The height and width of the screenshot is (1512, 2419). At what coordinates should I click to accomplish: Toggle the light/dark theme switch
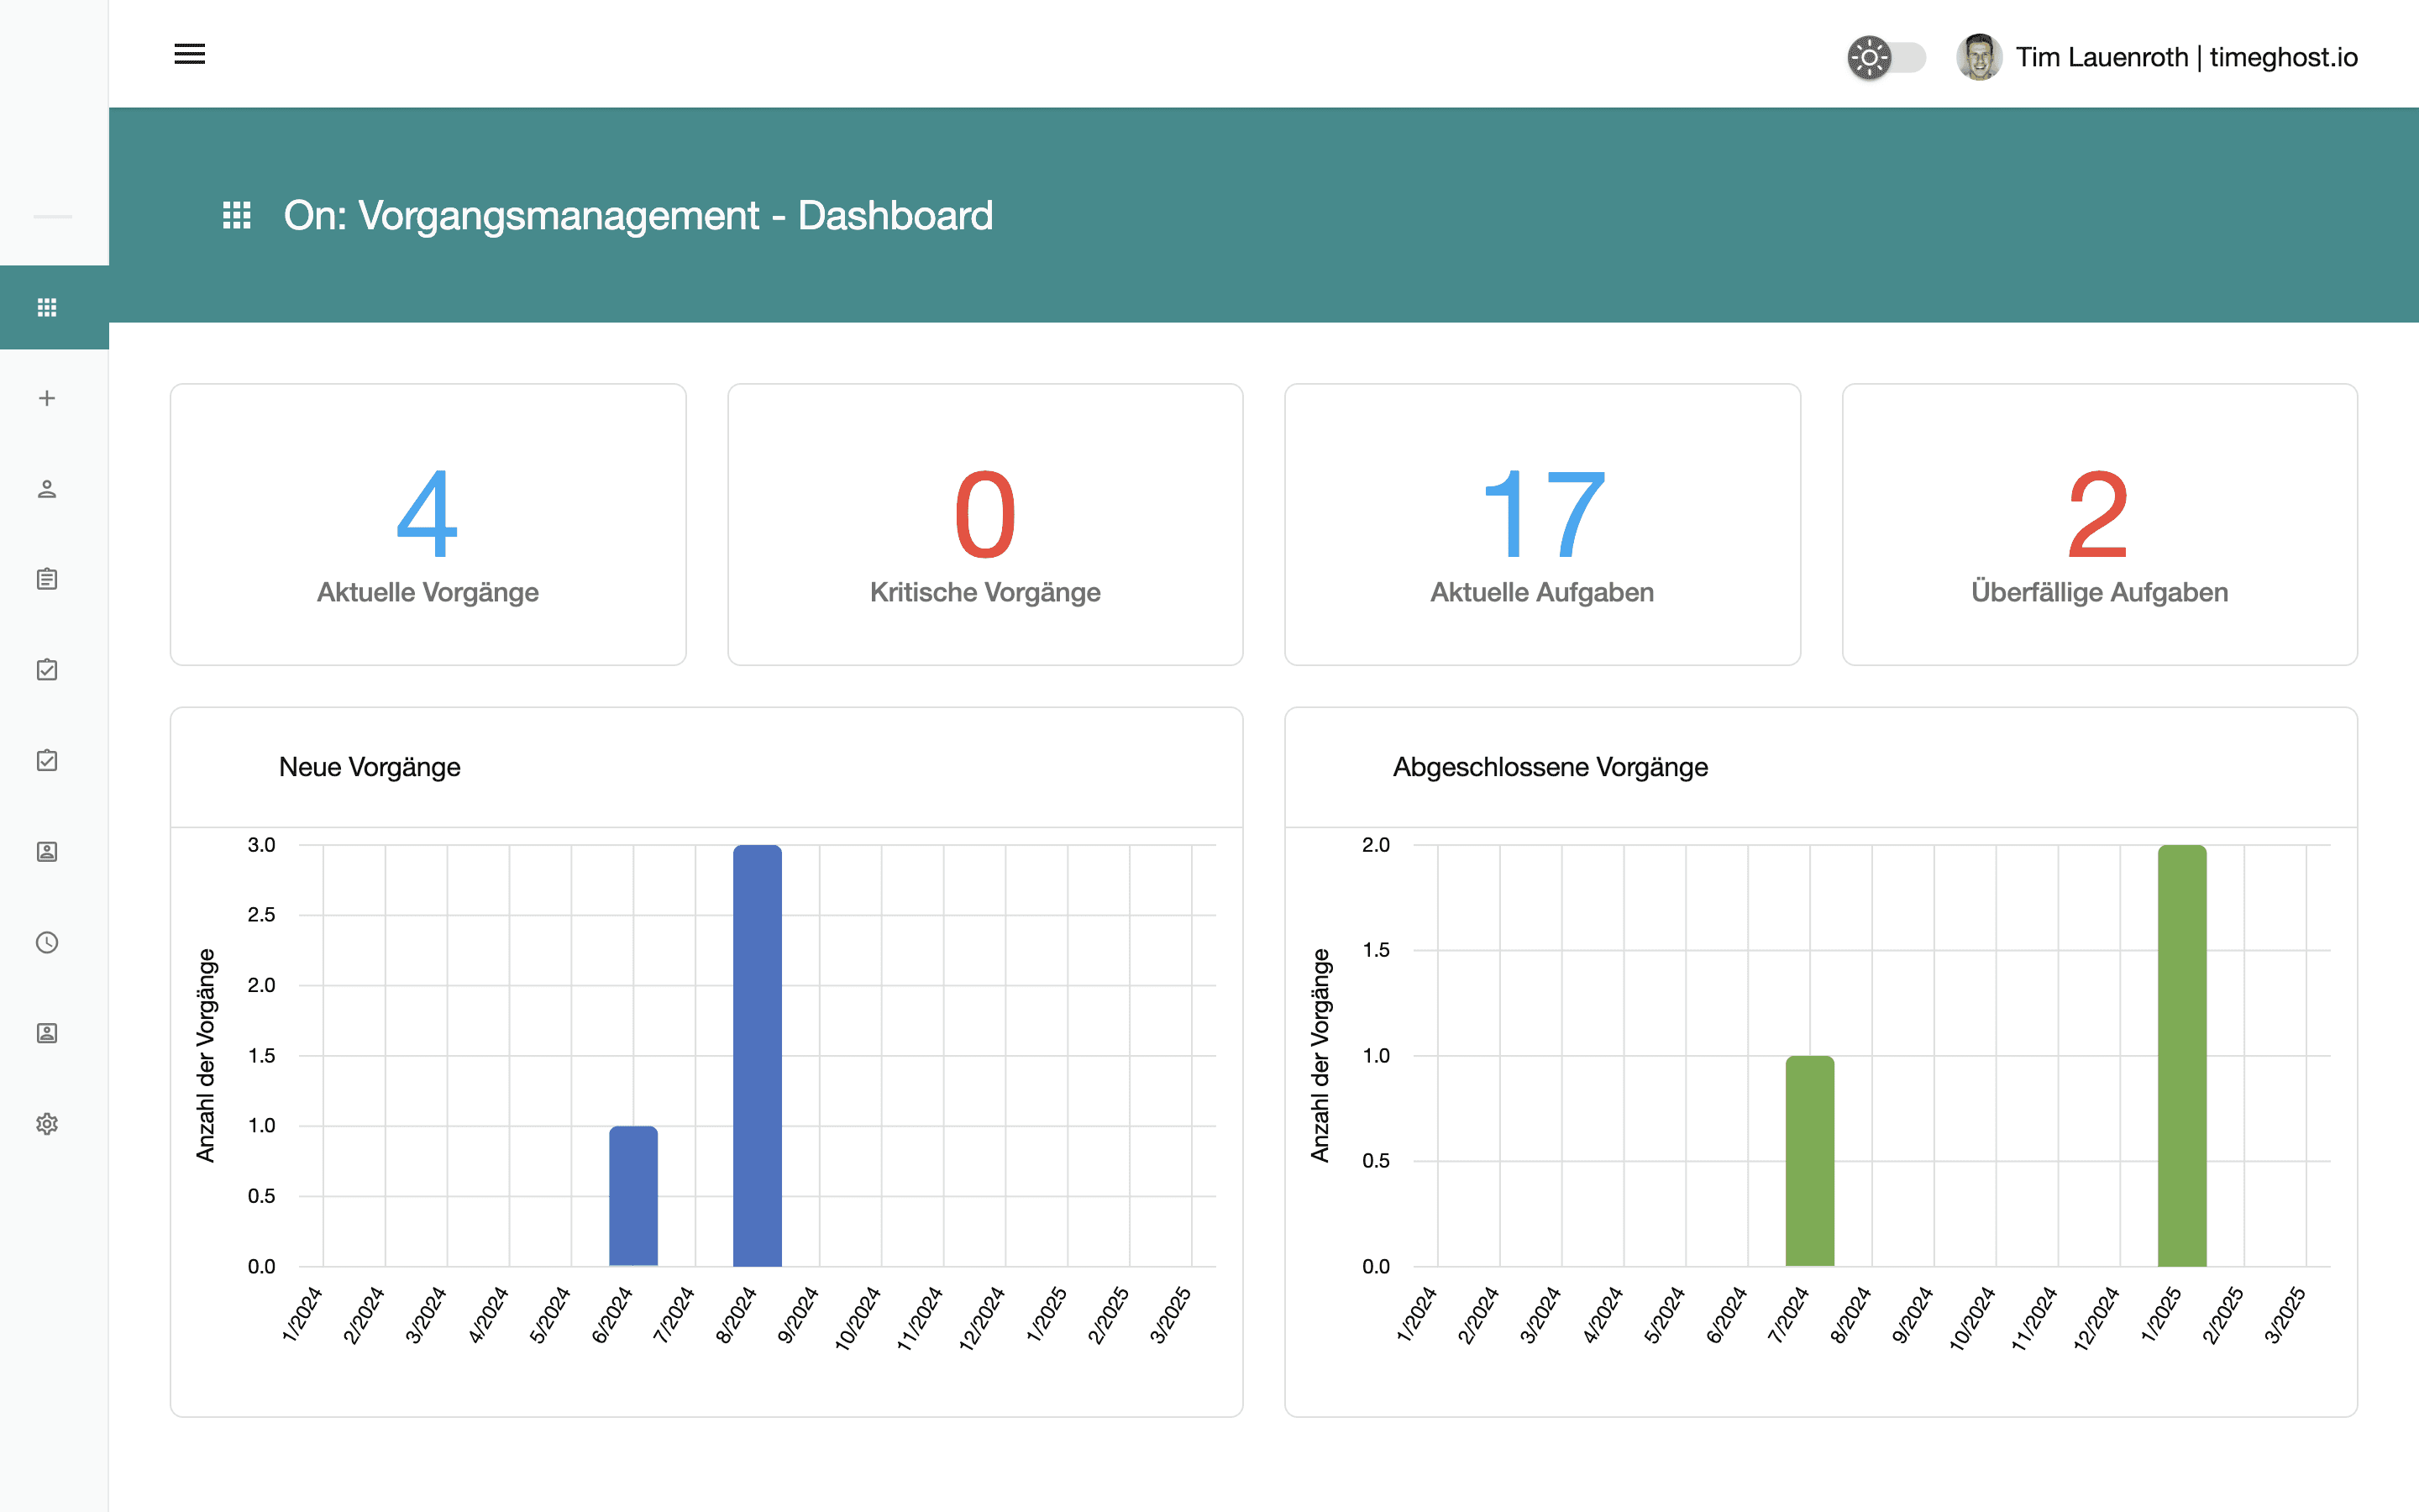[x=1885, y=57]
